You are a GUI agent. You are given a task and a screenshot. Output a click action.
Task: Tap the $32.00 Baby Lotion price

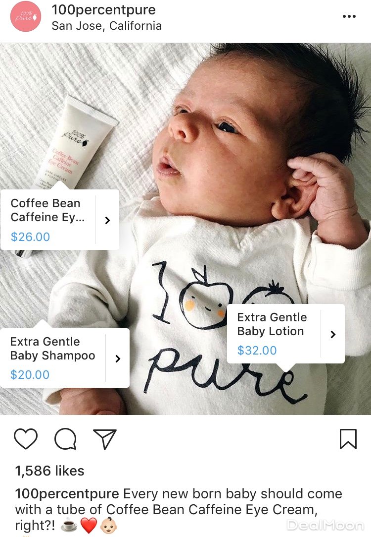click(257, 351)
